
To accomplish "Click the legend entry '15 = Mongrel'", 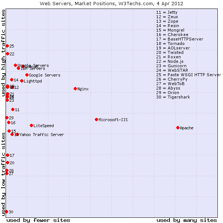I will point(170,30).
